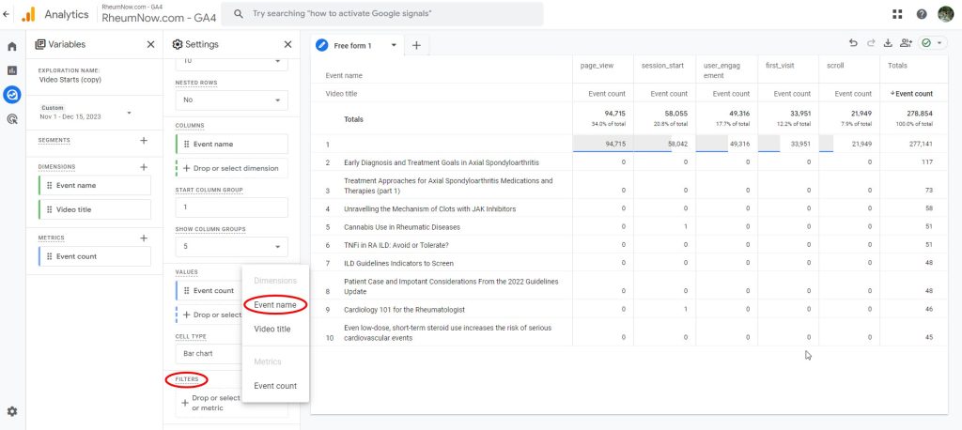Add a new segment with plus
Image resolution: width=962 pixels, height=430 pixels.
point(144,141)
